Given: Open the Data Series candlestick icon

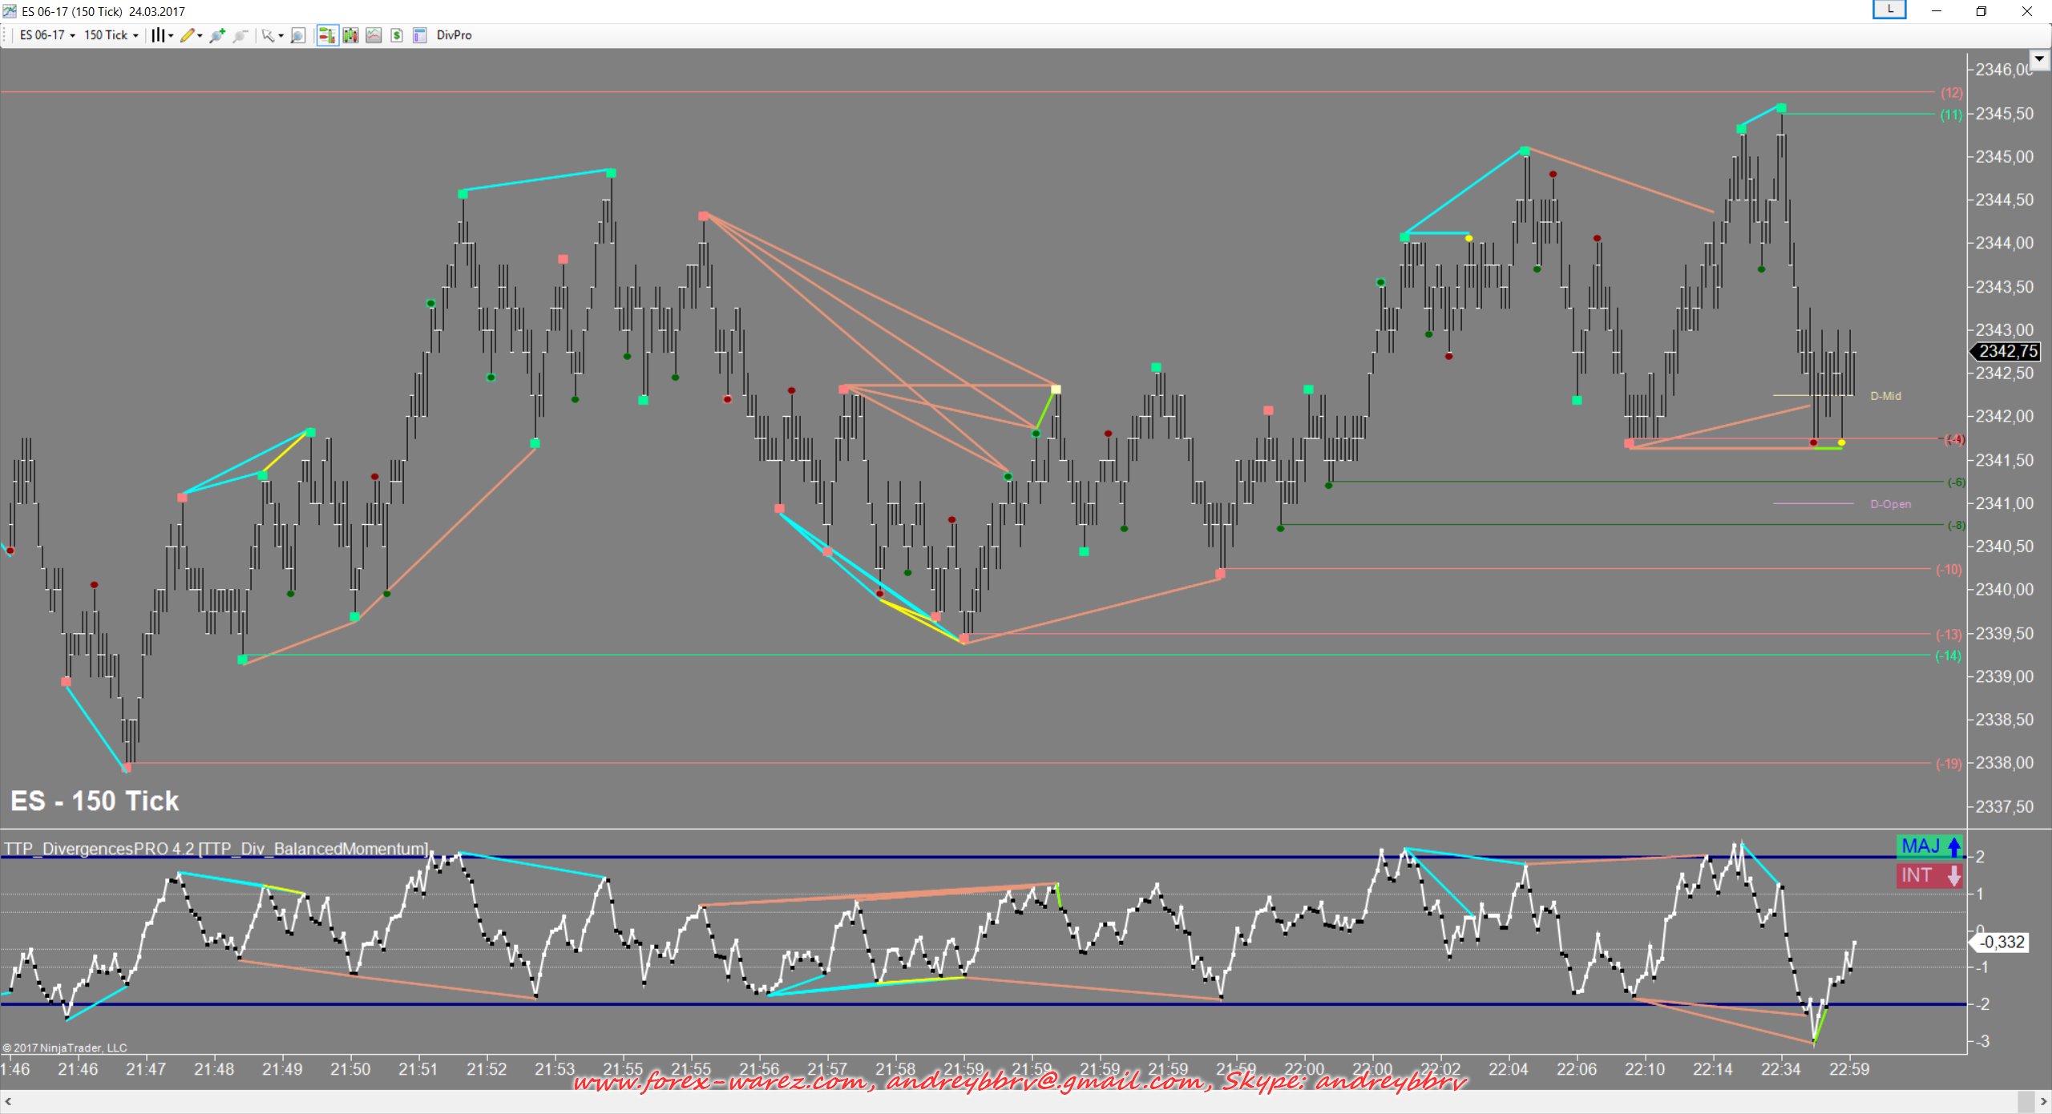Looking at the screenshot, I should click(x=350, y=35).
